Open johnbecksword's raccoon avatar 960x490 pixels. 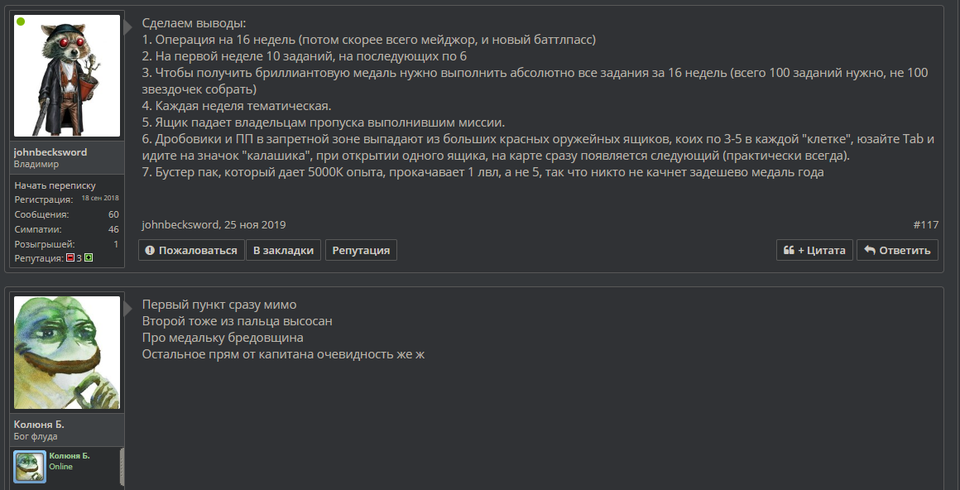pyautogui.click(x=67, y=76)
